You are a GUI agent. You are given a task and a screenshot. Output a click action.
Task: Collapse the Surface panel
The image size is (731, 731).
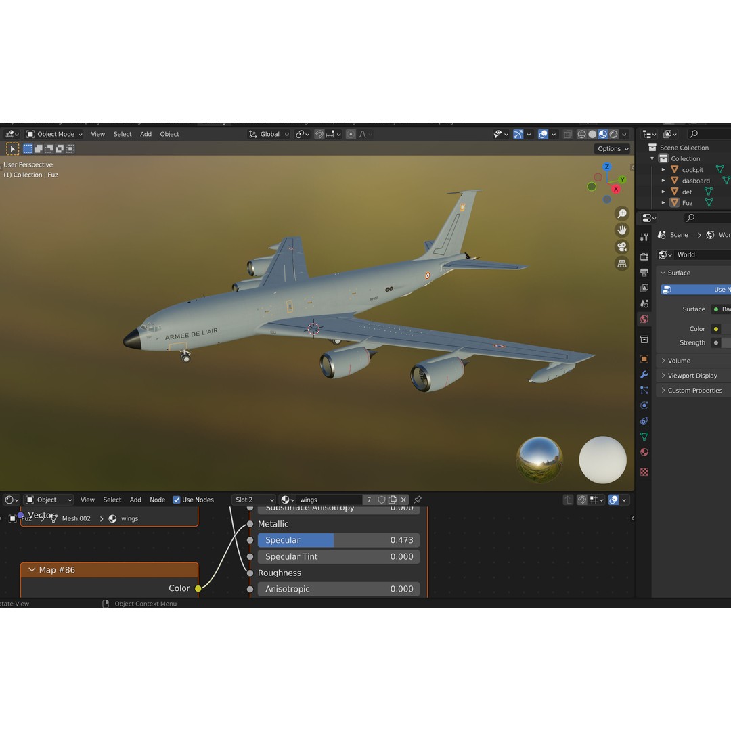(663, 273)
